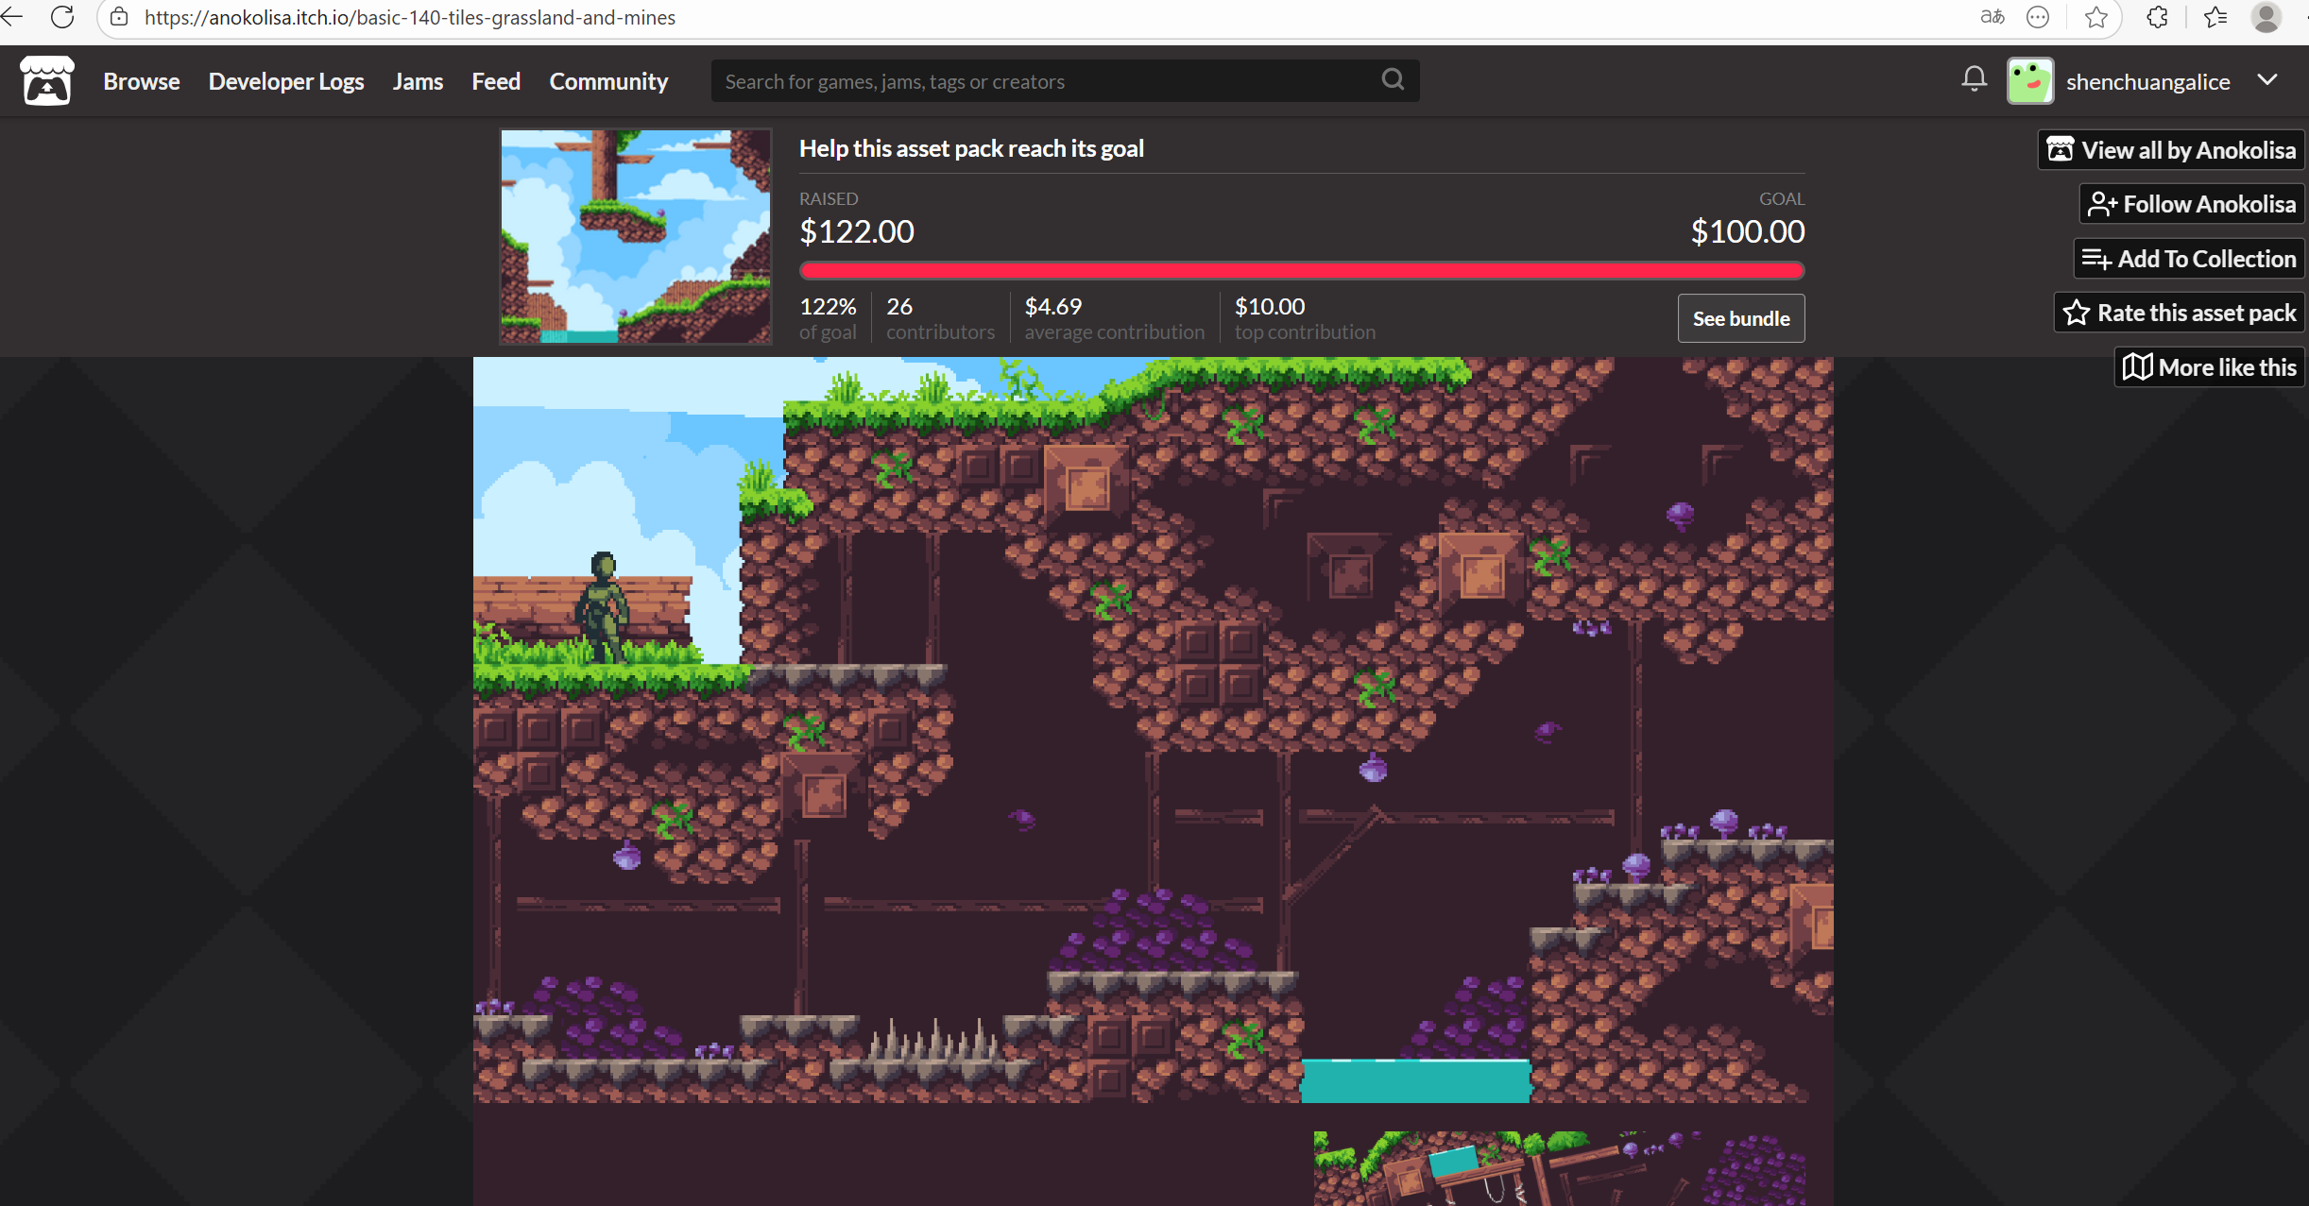This screenshot has width=2309, height=1206.
Task: Click the $4.69 average contribution stat
Action: coord(1115,318)
